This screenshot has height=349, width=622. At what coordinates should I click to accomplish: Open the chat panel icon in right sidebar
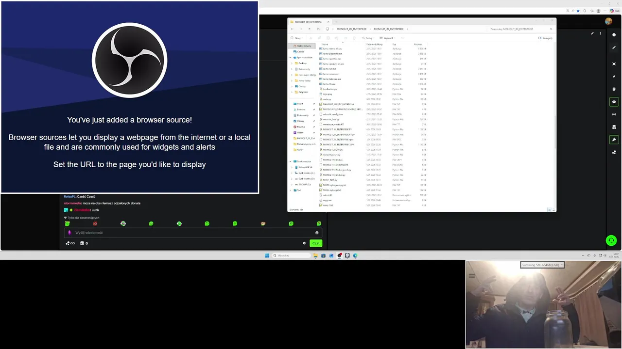614,102
